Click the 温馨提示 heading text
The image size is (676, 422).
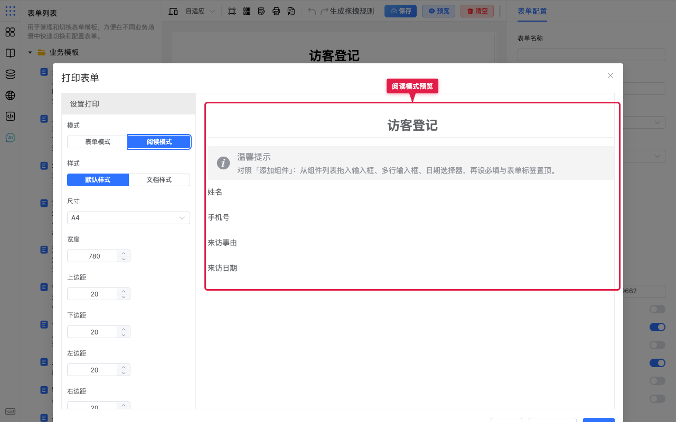254,157
